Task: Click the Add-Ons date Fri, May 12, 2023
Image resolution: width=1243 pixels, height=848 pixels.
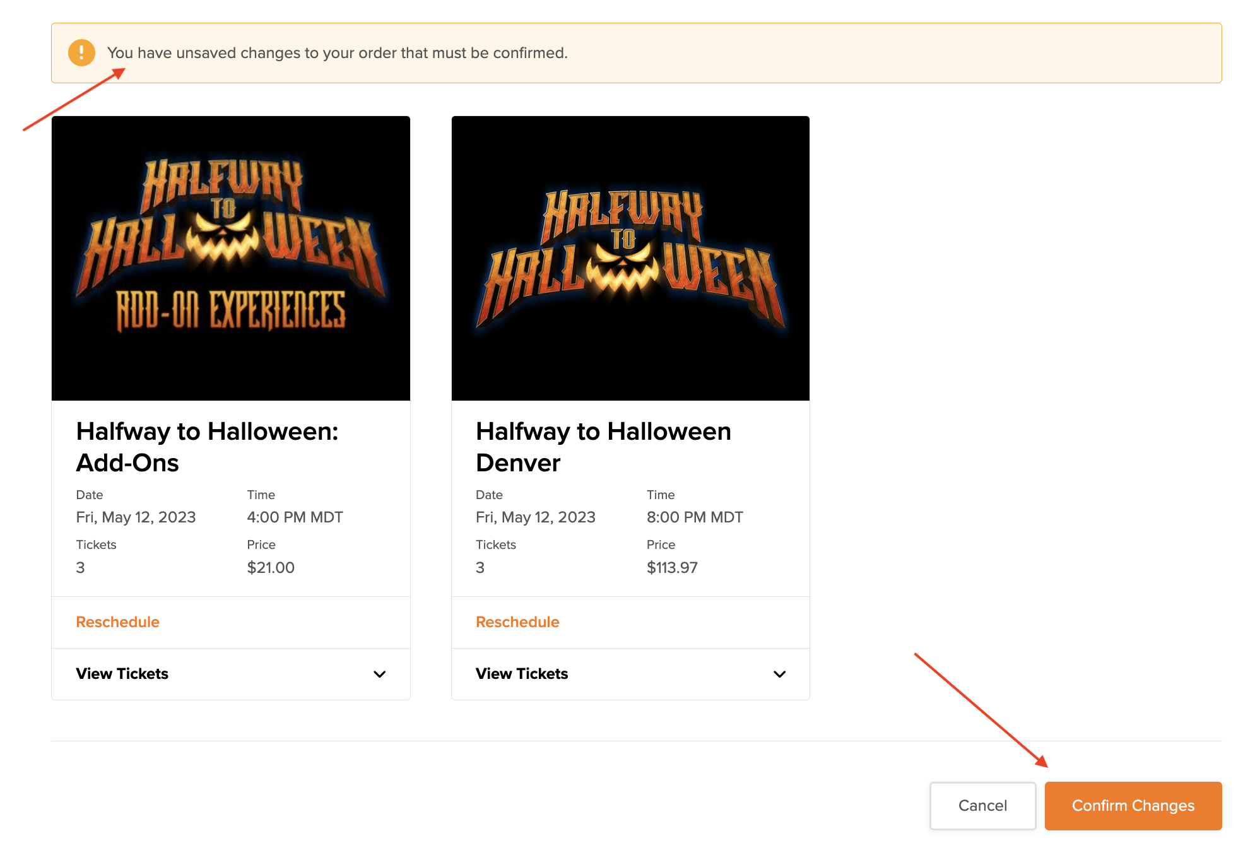Action: (136, 517)
